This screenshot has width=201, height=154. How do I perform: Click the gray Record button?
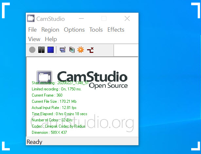coord(32,50)
